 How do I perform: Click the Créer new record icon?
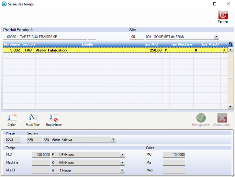(12, 118)
